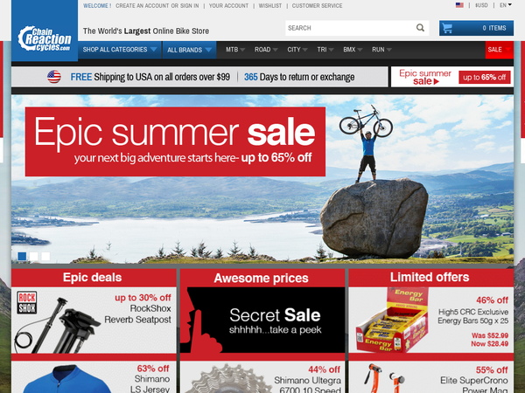Select the first carousel slide indicator
The width and height of the screenshot is (525, 393).
tap(22, 256)
